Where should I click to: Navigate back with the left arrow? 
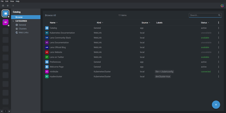8,6
